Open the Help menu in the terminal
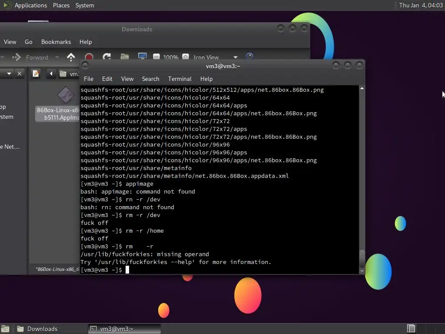 [206, 79]
